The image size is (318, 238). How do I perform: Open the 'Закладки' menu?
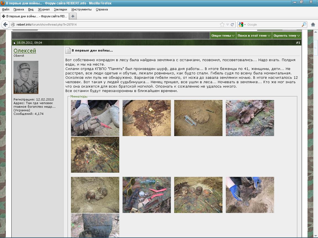tap(60, 9)
